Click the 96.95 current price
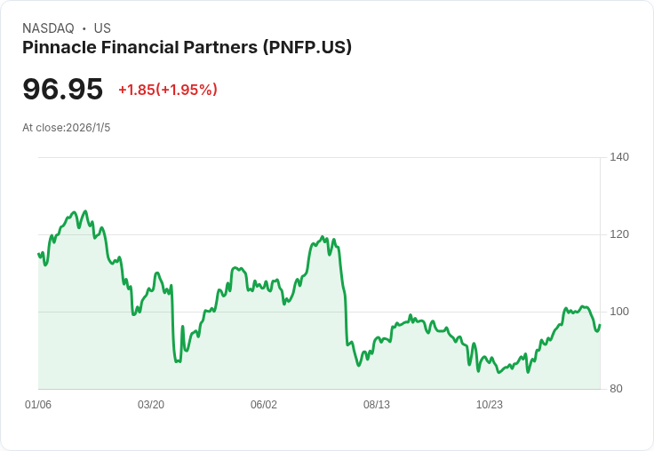 tap(62, 89)
